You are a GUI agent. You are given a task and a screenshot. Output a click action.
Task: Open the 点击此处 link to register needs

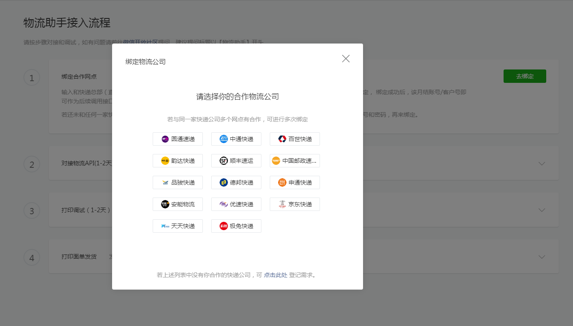(x=276, y=275)
